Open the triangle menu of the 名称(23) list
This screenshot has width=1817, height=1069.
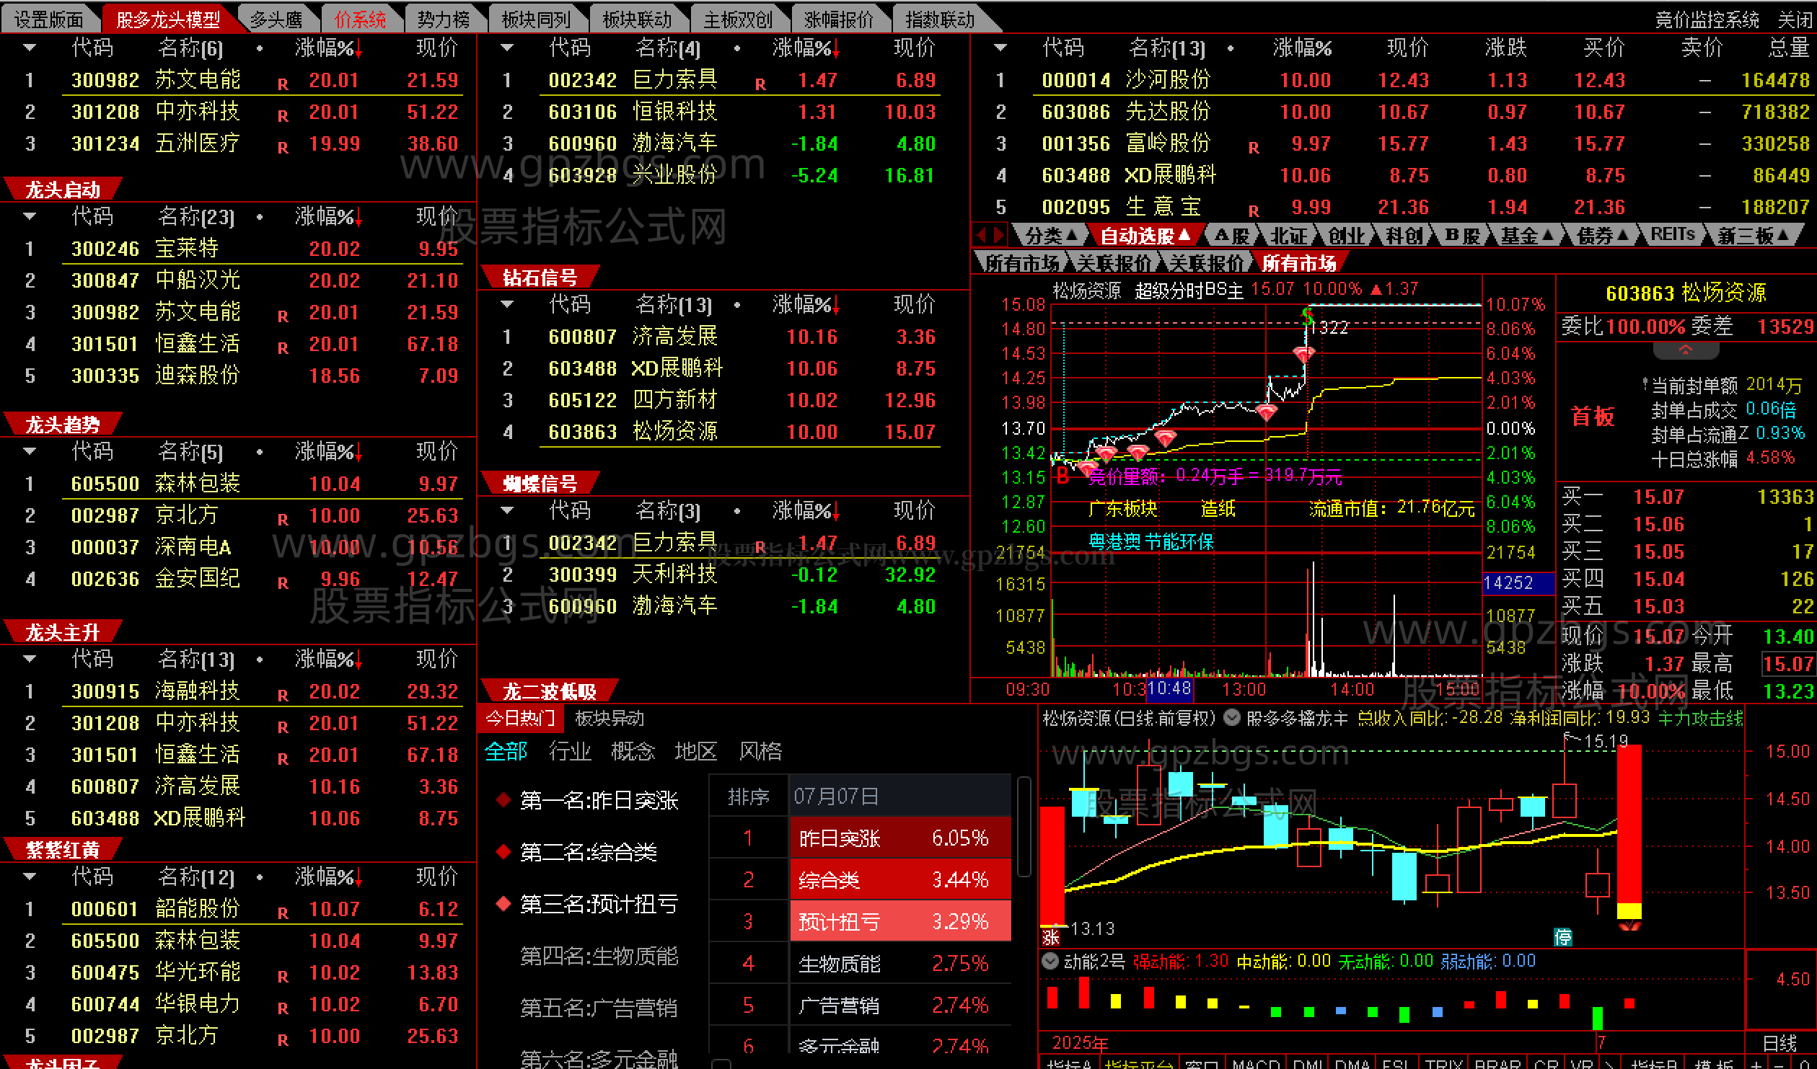(30, 216)
